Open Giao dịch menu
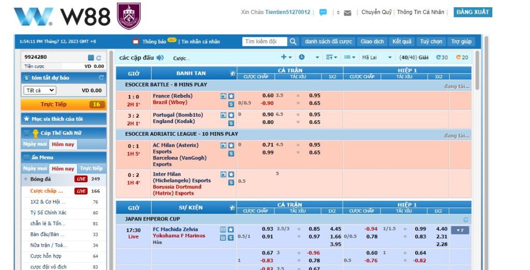This screenshot has height=270, width=530. 372,41
